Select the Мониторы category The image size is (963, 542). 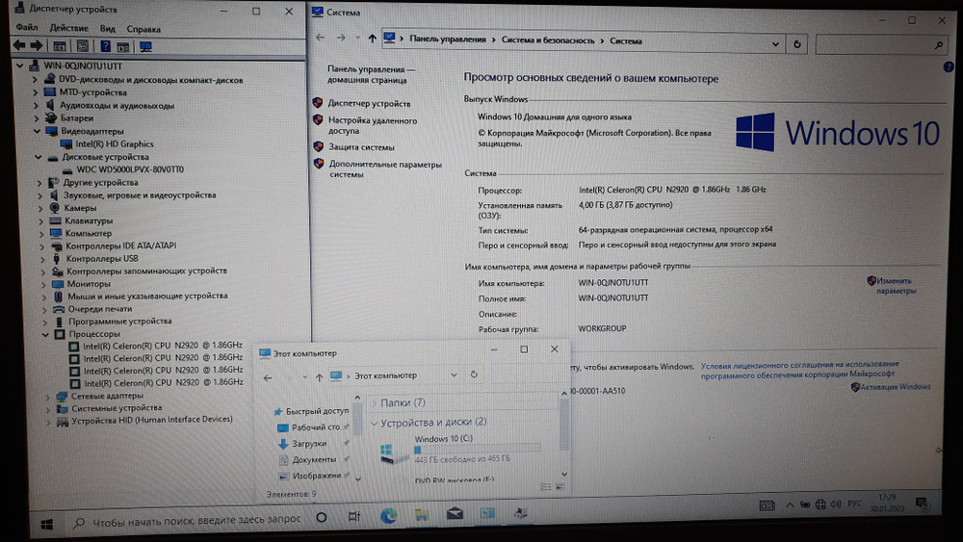(x=89, y=284)
